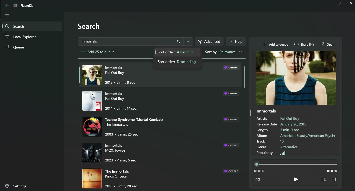Click the back arrow in title bar
Viewport: 355px width, 191px height.
click(7, 5)
